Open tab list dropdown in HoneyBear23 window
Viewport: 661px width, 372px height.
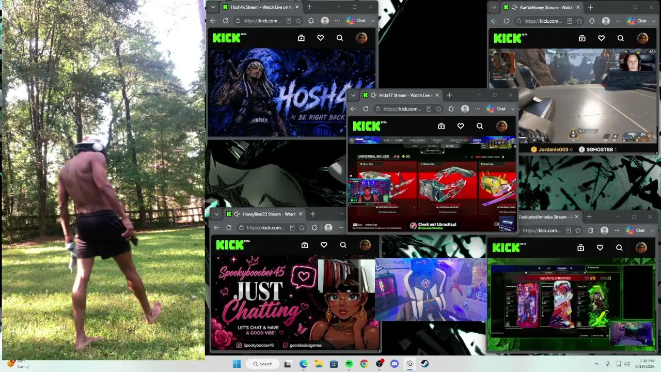tap(216, 214)
